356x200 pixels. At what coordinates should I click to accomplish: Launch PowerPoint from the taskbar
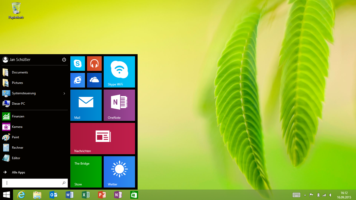point(102,195)
